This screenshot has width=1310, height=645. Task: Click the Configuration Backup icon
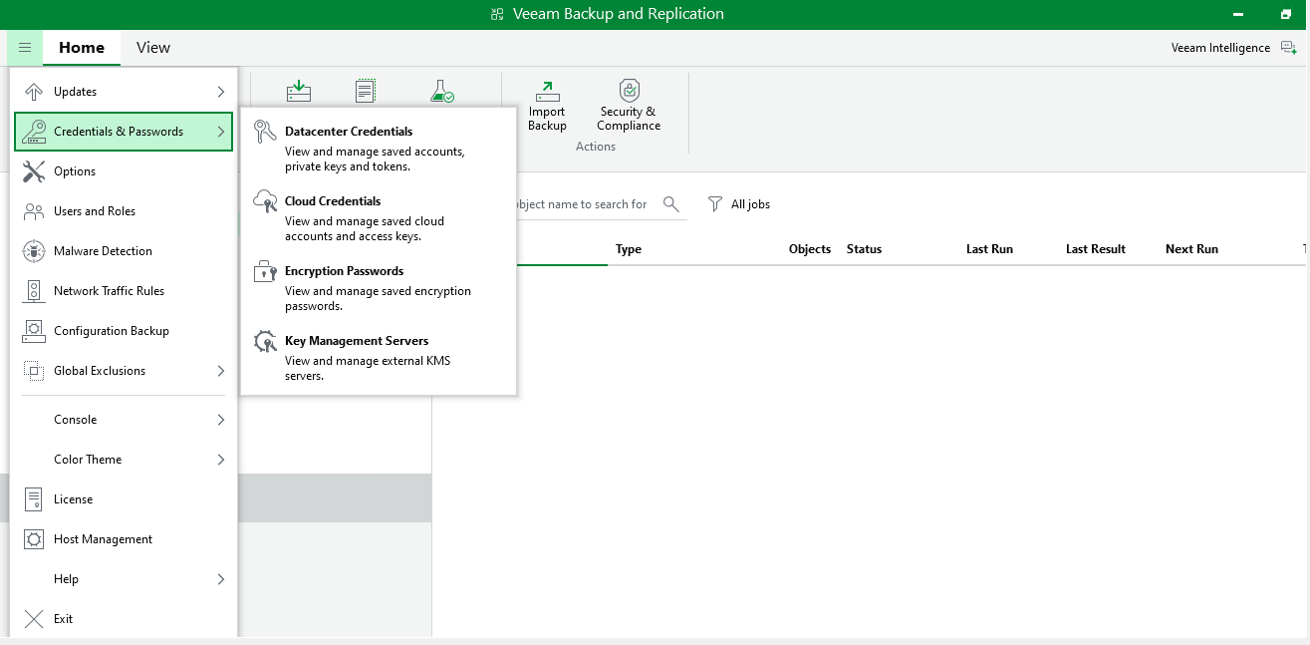(x=34, y=331)
